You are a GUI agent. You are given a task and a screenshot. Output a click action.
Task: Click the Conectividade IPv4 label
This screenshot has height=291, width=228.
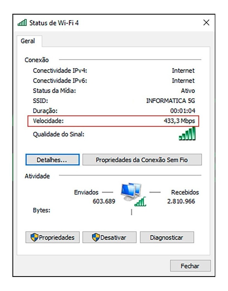point(60,71)
